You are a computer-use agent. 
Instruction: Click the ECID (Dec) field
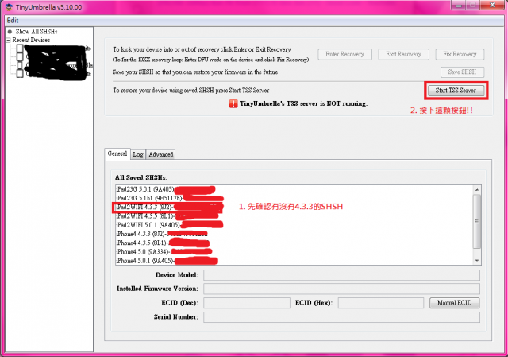click(x=247, y=303)
